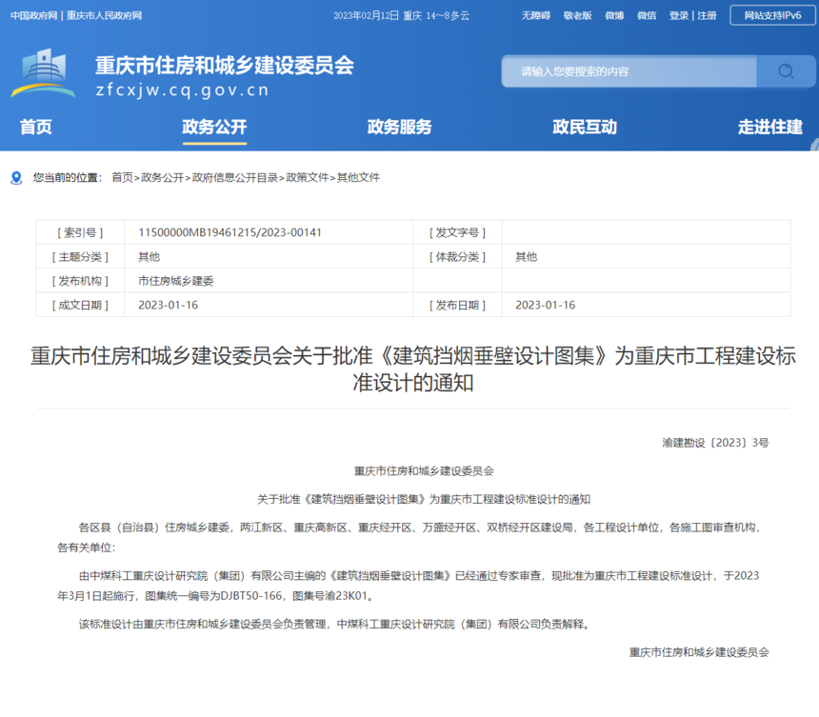Click the date and weather text in header
The image size is (819, 717).
pos(401,15)
